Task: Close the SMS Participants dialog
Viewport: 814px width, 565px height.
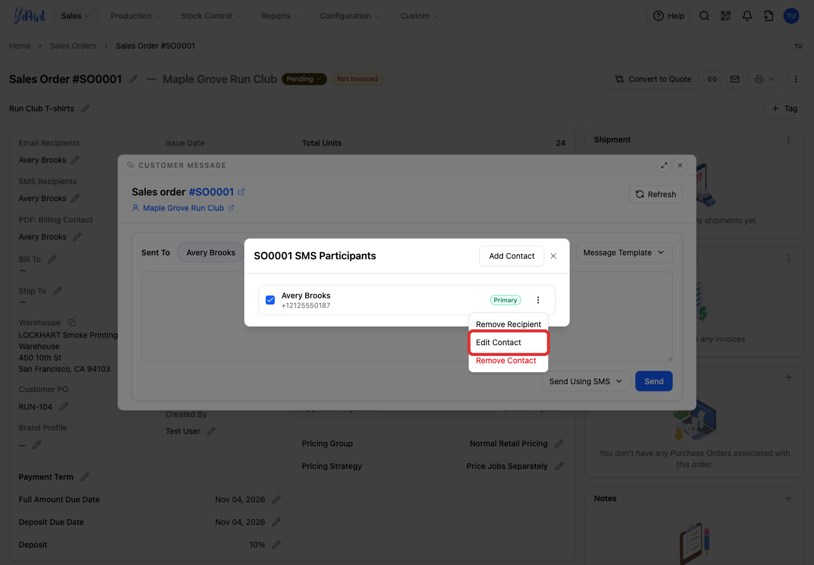Action: tap(553, 256)
